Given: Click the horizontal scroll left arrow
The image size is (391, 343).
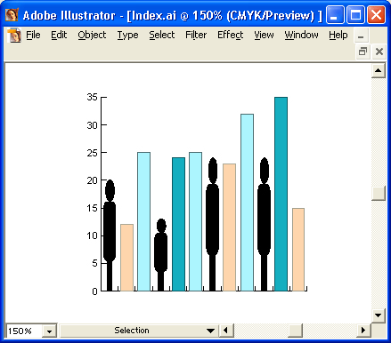Looking at the screenshot, I should tap(226, 331).
